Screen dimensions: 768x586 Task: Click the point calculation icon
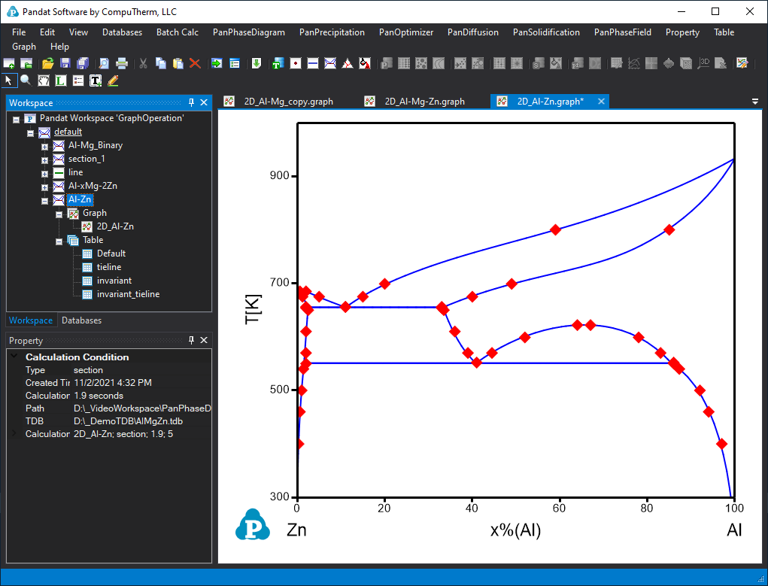(x=296, y=63)
